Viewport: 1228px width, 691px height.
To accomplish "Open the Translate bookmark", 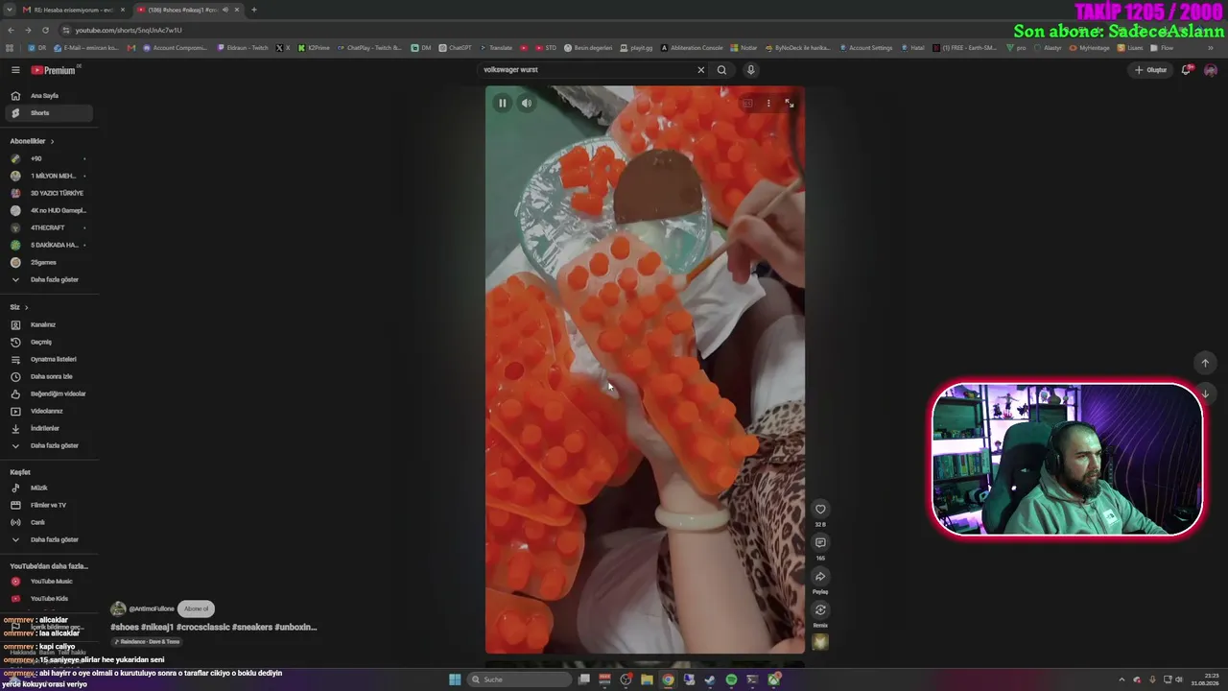I will [x=497, y=47].
